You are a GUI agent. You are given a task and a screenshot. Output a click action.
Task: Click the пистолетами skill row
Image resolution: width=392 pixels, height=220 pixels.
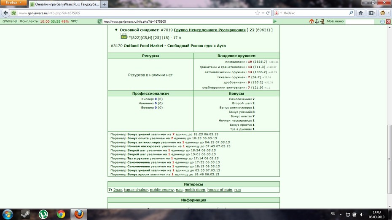(x=252, y=62)
